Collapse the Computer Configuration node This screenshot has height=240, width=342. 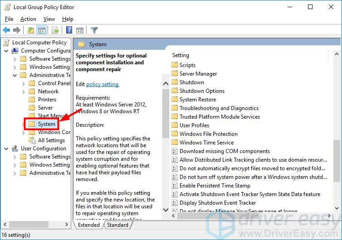[x=6, y=51]
